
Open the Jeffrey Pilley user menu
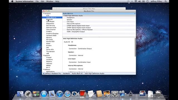coord(156,1)
